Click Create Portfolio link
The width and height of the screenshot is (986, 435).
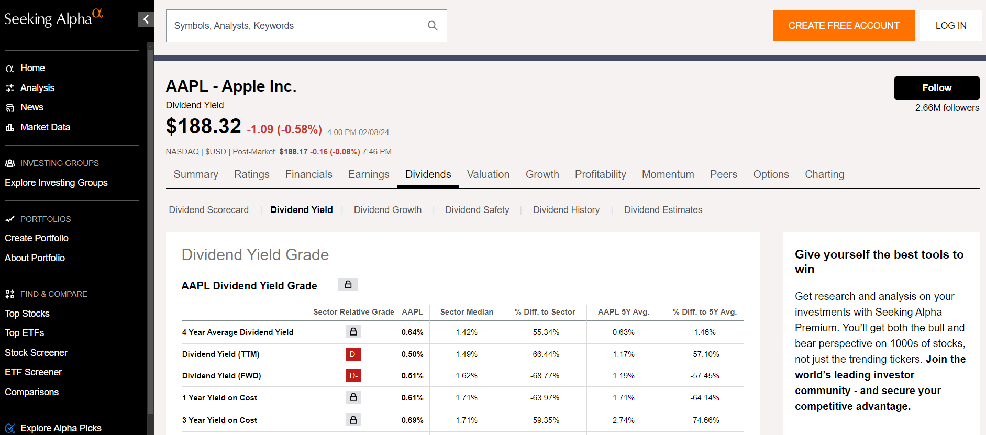click(37, 238)
